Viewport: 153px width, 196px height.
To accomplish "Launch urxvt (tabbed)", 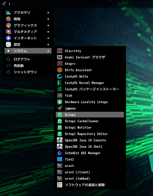I will click(x=90, y=178).
